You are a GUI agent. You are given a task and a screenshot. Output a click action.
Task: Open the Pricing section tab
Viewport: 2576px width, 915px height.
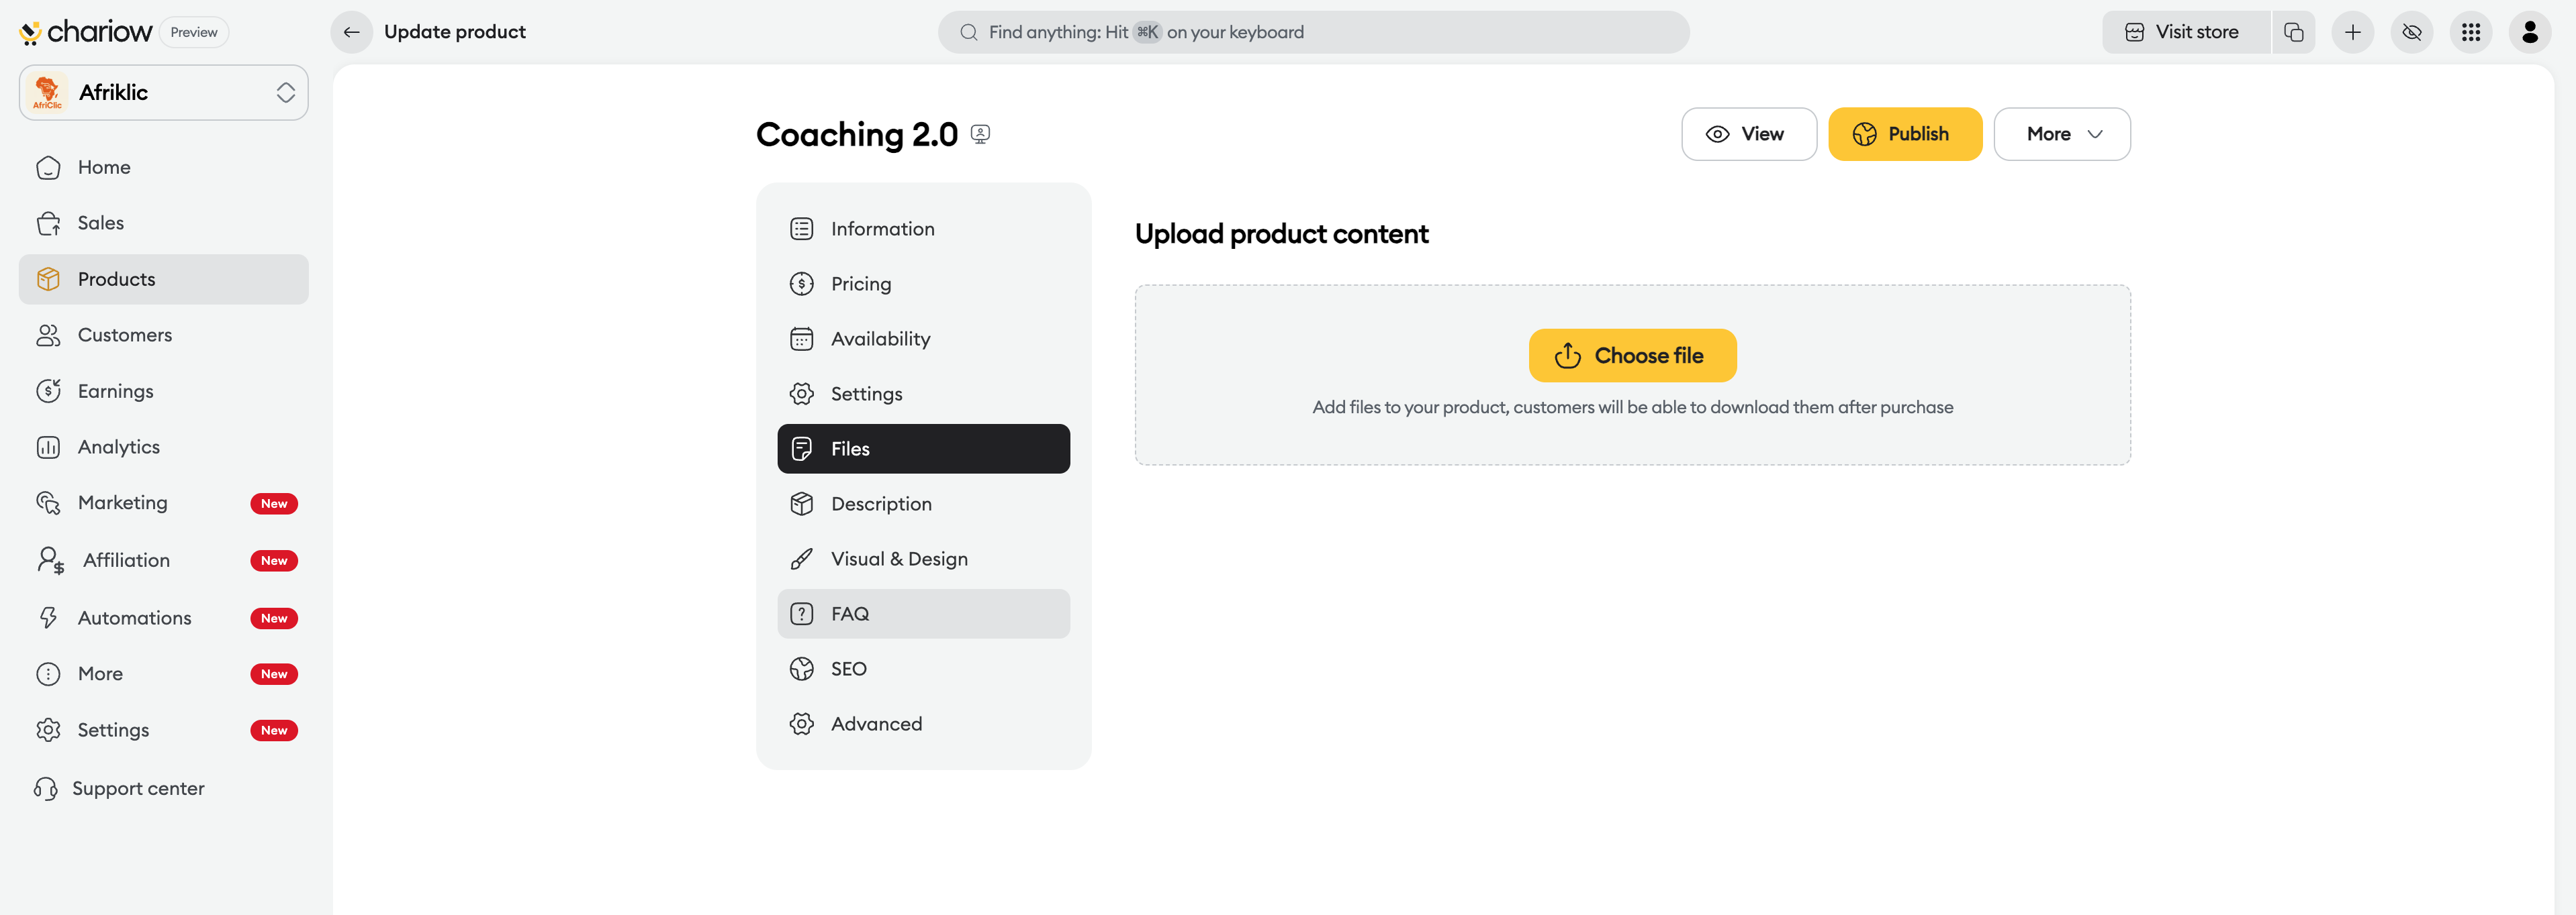[861, 284]
